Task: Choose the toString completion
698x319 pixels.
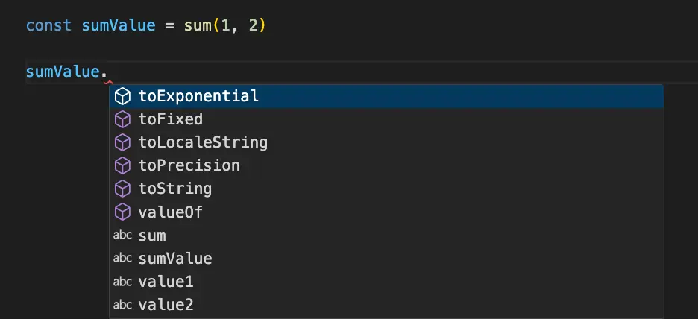Action: [x=174, y=189]
